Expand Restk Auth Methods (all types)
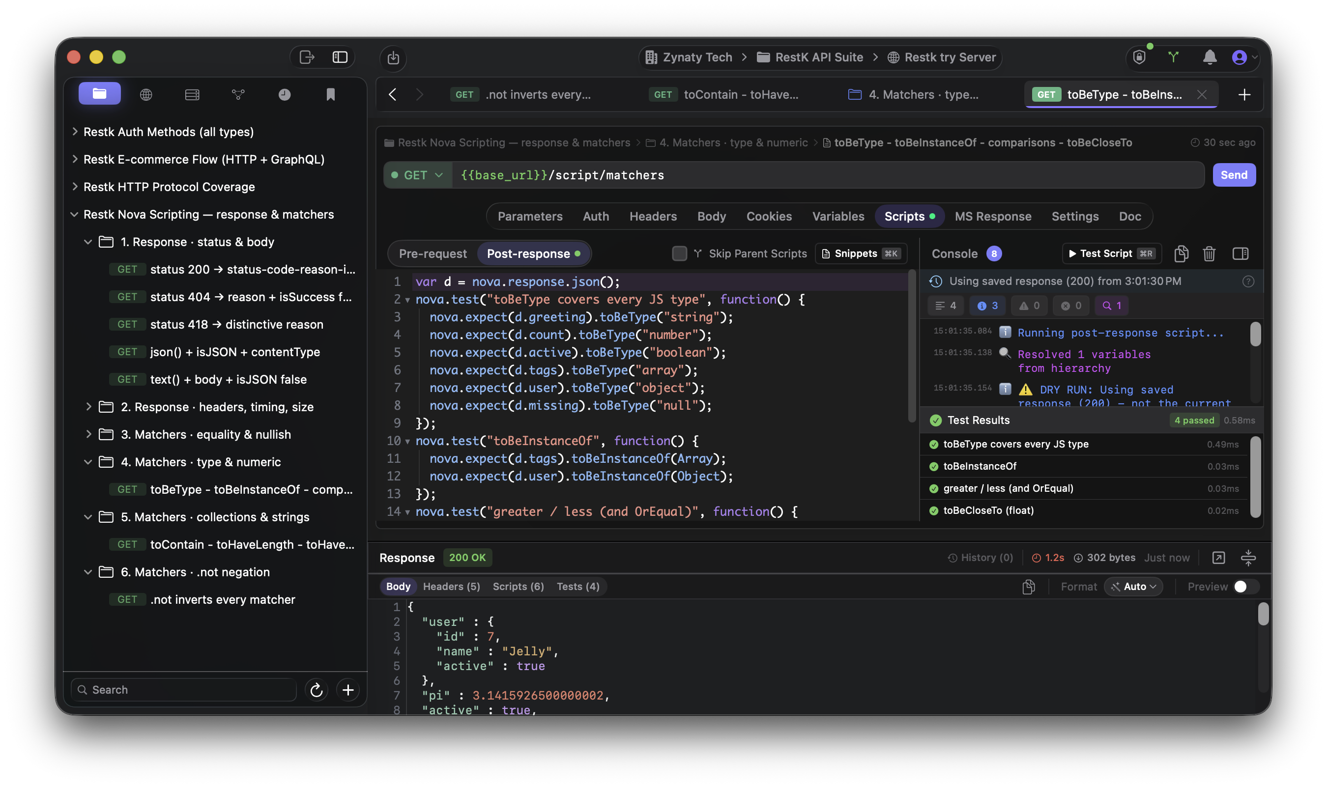The width and height of the screenshot is (1327, 788). click(x=75, y=131)
